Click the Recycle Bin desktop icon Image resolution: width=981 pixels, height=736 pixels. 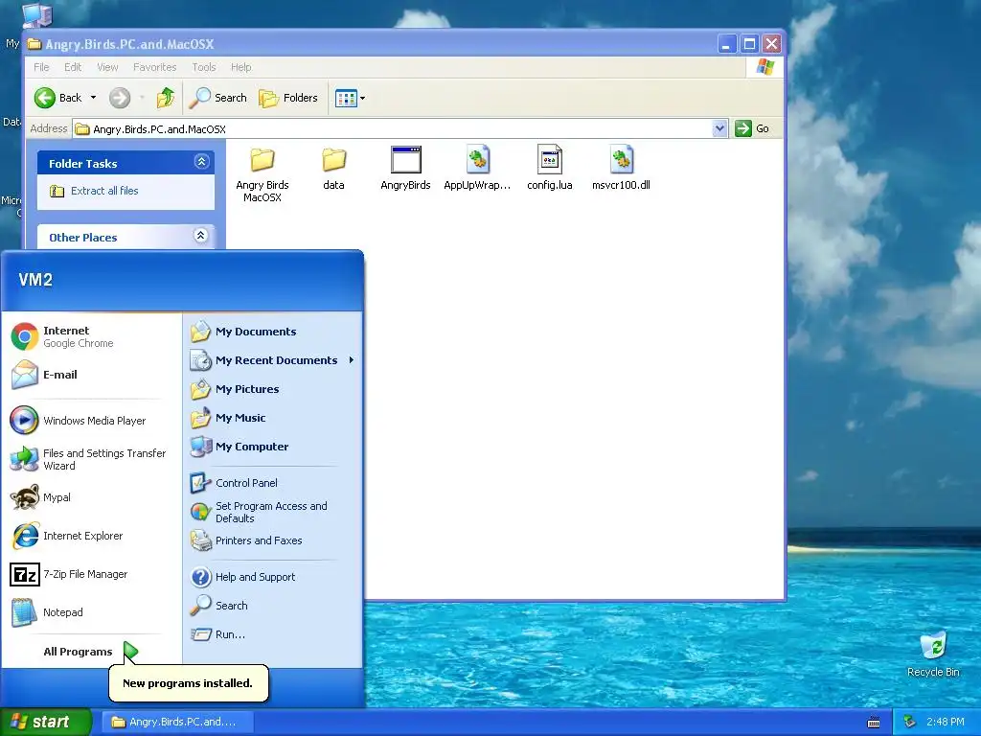tap(933, 654)
